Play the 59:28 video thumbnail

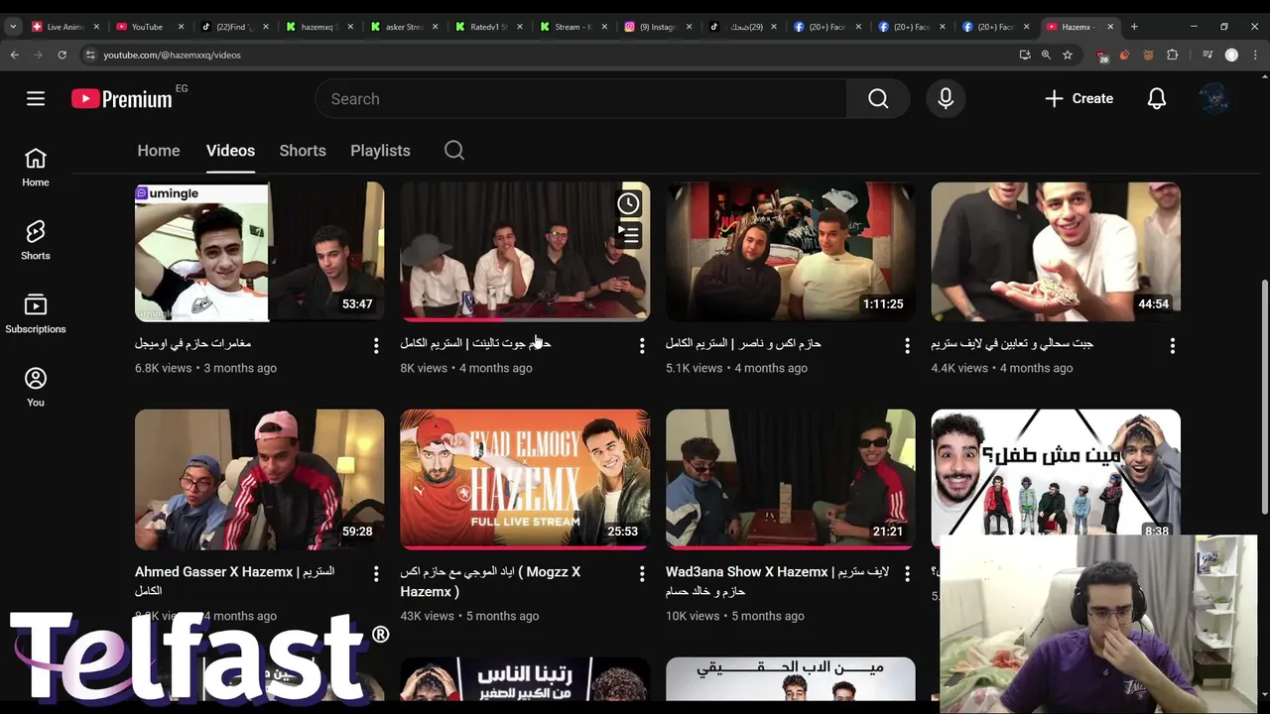[x=259, y=480]
